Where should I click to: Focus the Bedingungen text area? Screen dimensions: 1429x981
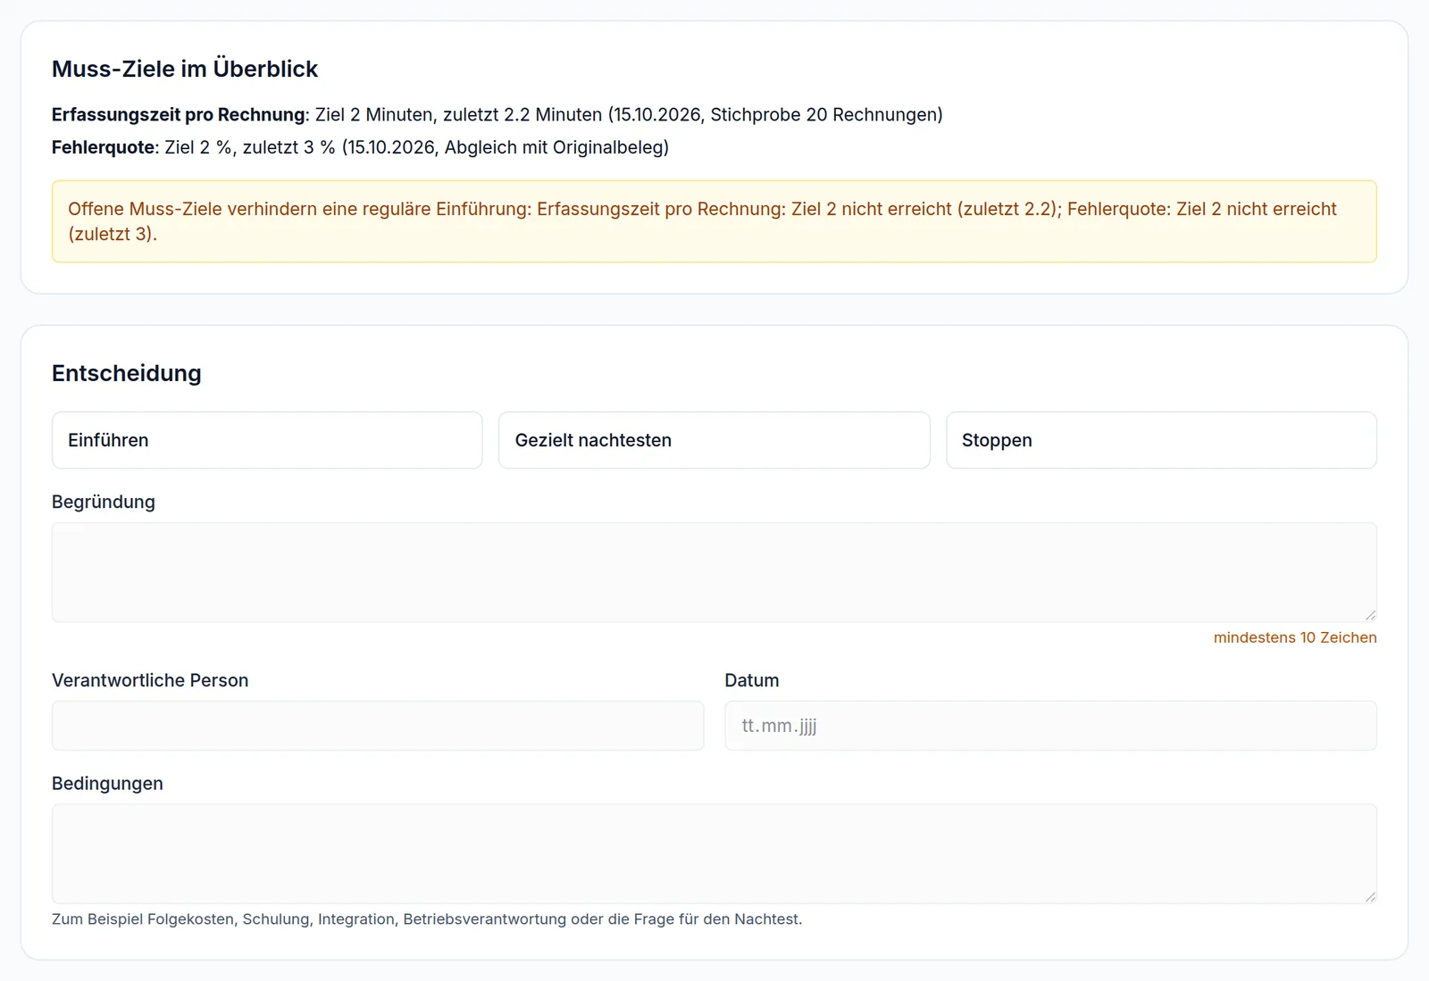(x=714, y=854)
